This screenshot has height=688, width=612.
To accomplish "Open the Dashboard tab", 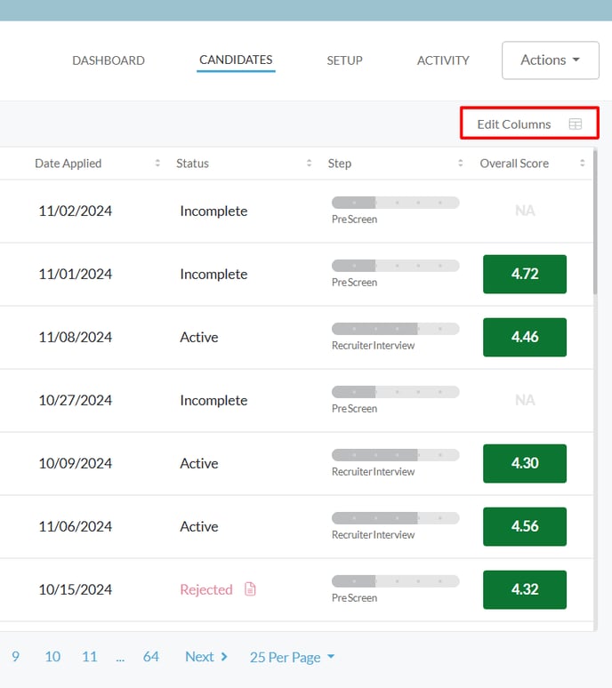I will tap(109, 60).
